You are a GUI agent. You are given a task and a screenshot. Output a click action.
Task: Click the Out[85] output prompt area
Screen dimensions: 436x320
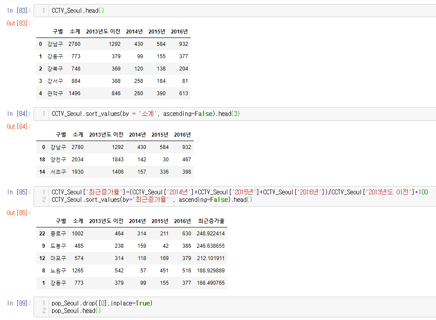(19, 213)
